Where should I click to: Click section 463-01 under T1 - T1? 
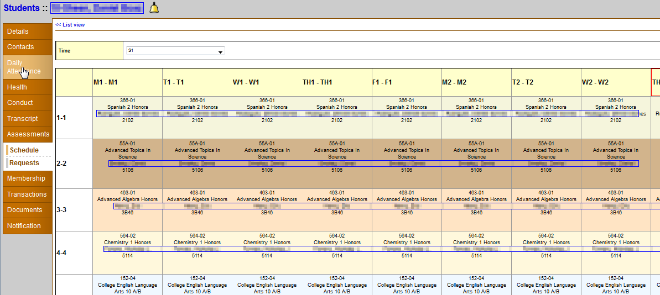pyautogui.click(x=198, y=192)
